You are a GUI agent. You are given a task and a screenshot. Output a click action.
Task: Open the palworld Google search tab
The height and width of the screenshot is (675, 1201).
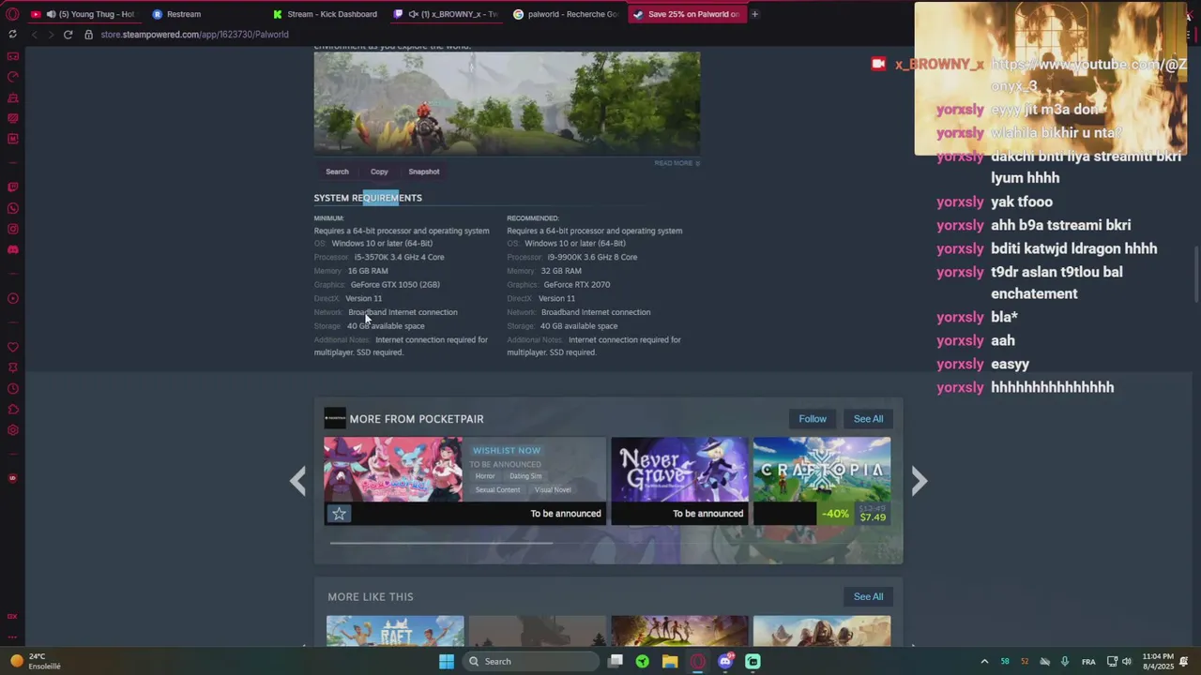(x=567, y=14)
